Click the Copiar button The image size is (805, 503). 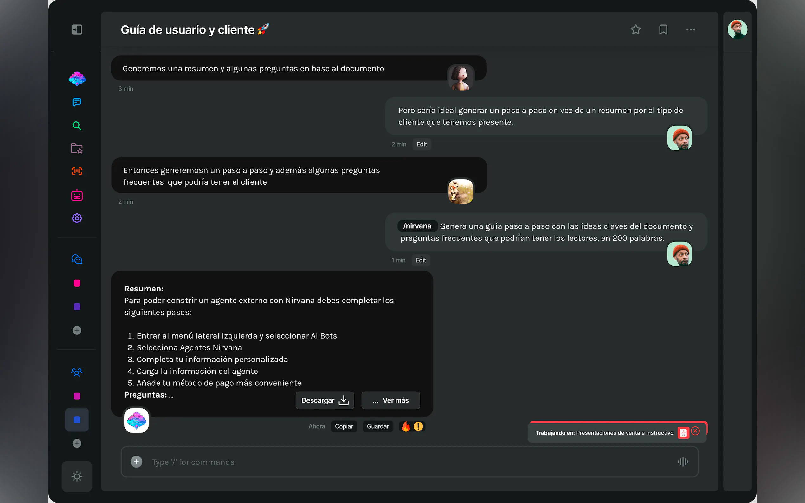[x=344, y=426]
